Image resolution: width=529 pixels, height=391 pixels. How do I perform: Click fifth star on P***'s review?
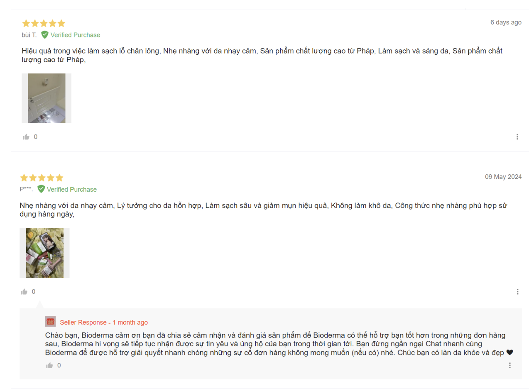(59, 178)
